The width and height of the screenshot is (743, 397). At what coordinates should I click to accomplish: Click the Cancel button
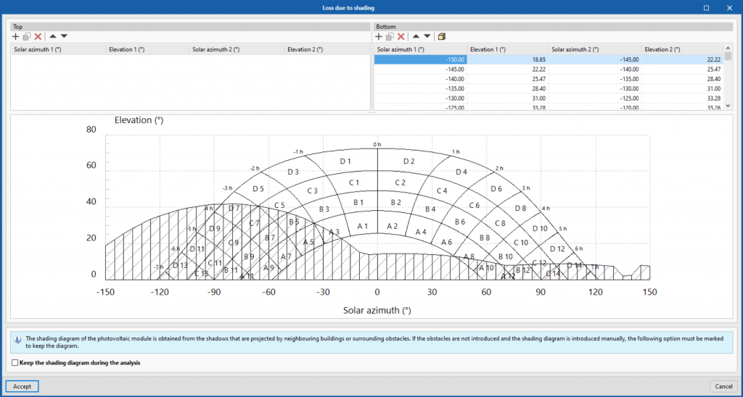coord(723,386)
